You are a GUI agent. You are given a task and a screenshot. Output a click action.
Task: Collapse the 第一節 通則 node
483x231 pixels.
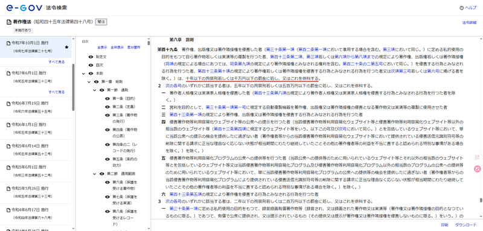coord(95,90)
